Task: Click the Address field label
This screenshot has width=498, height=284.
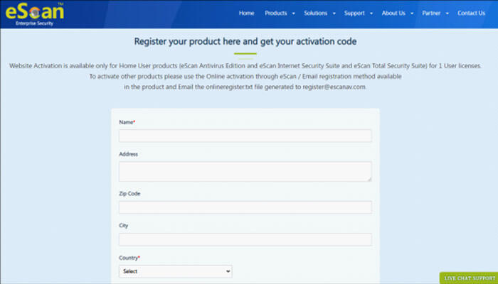Action: point(128,154)
